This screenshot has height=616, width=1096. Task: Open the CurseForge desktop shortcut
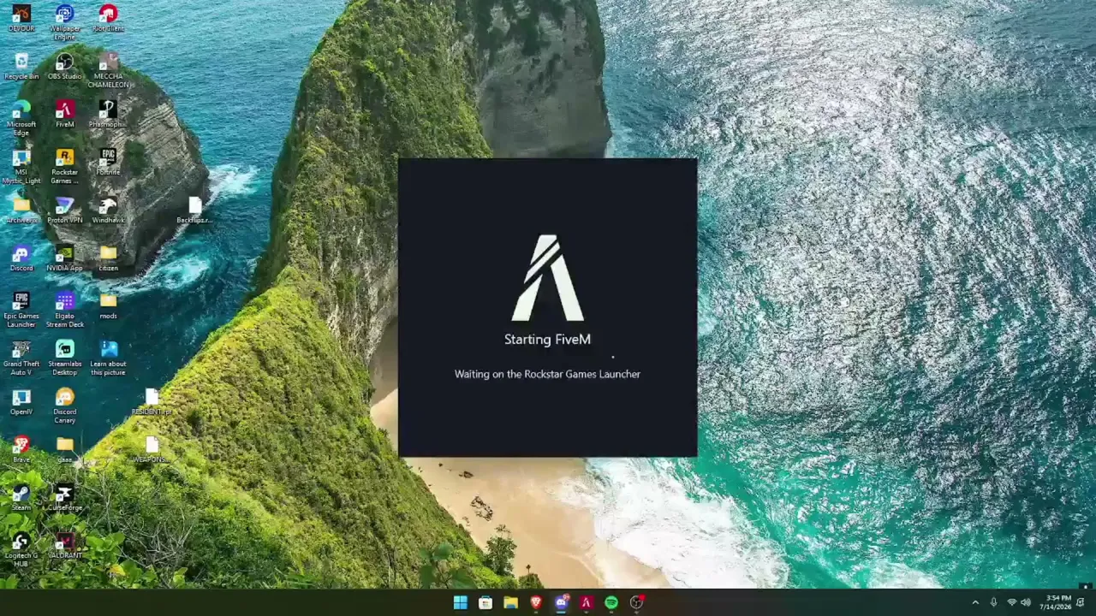(64, 497)
